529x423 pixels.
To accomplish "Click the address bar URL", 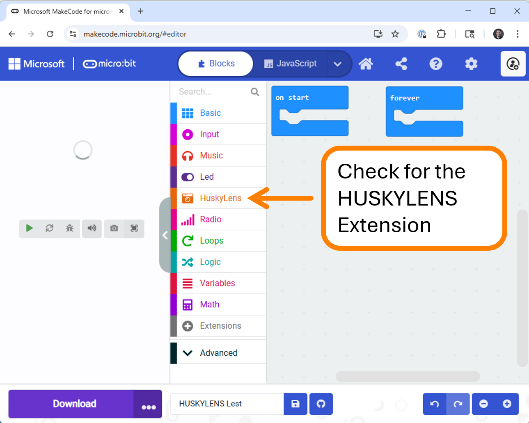I will point(135,34).
